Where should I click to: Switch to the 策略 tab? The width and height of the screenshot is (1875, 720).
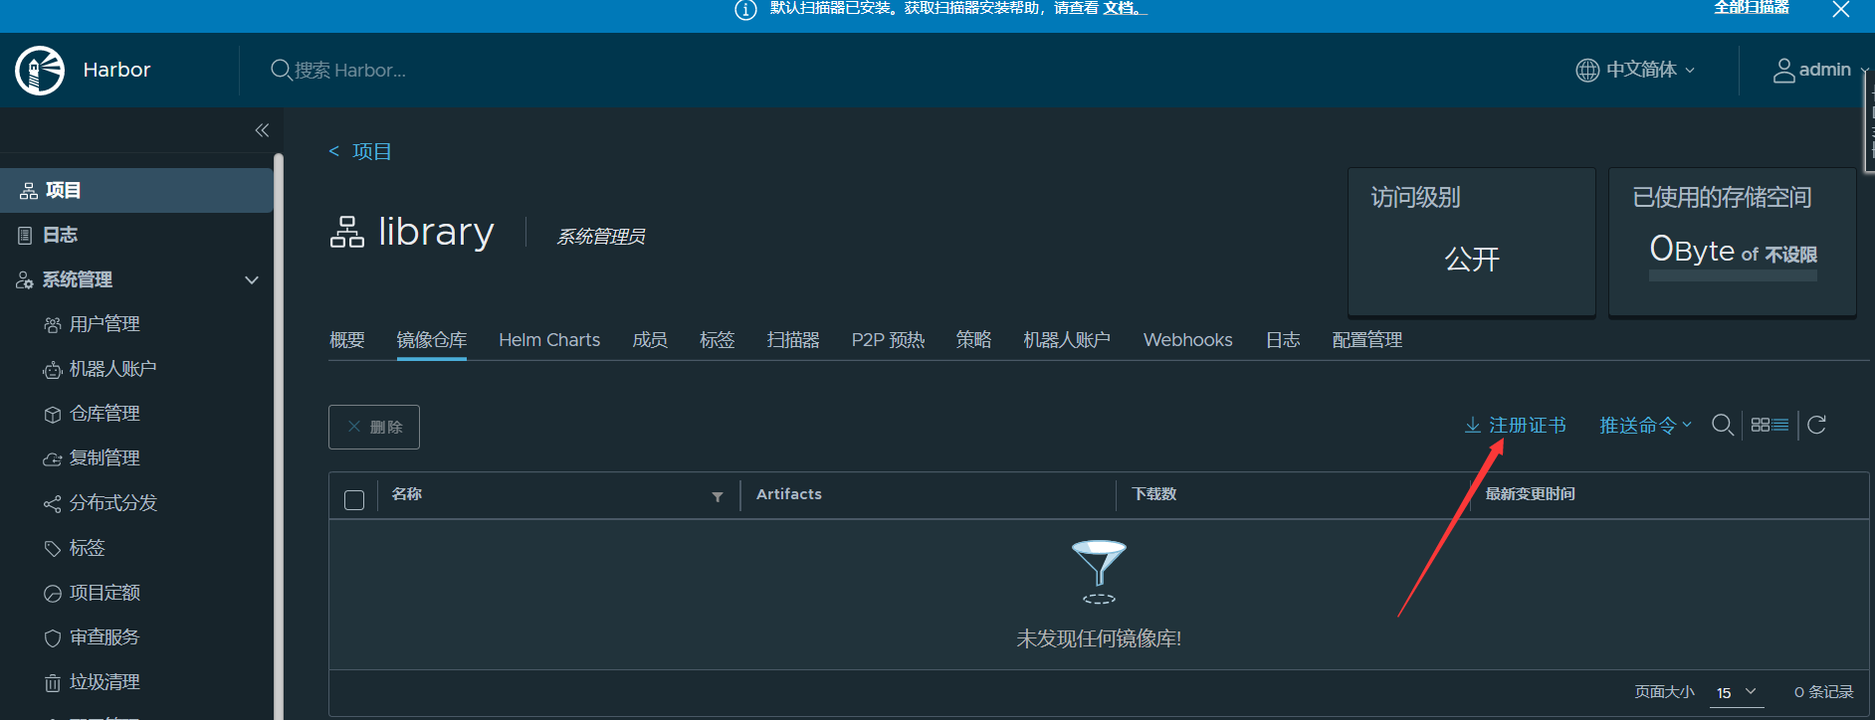pyautogui.click(x=974, y=340)
